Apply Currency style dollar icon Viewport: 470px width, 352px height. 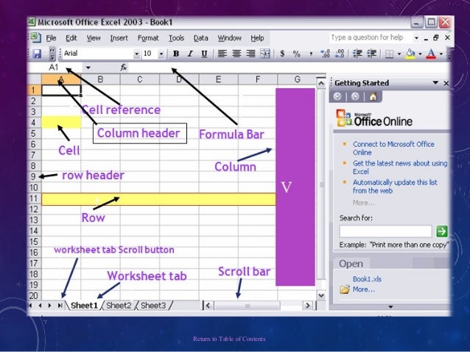(x=282, y=54)
